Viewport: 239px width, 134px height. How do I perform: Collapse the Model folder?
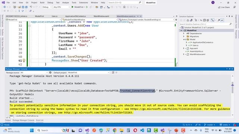184,39
